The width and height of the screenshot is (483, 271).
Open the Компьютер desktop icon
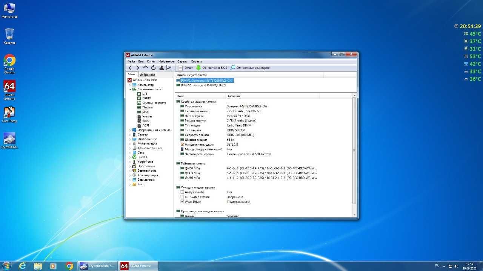click(9, 10)
